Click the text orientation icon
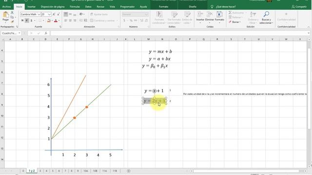This screenshot has width=312, height=175. 81,14
